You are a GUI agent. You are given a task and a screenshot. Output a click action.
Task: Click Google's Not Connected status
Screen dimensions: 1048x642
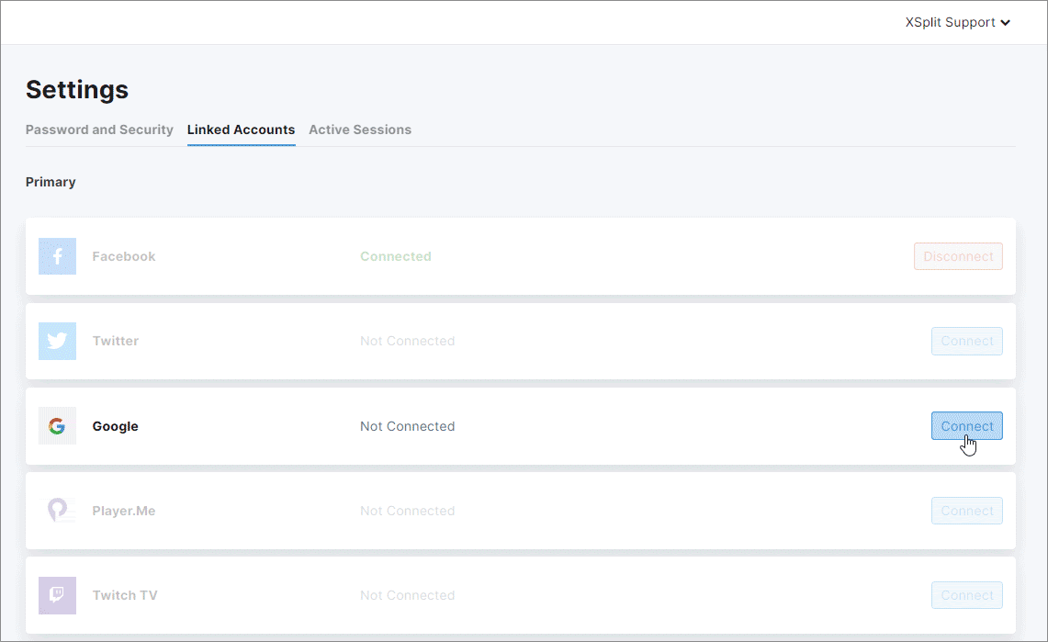click(407, 426)
